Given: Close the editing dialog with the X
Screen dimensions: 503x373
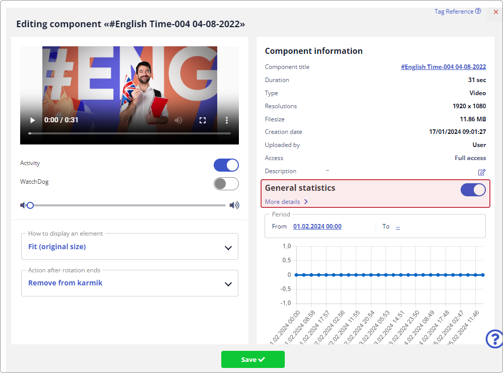Looking at the screenshot, I should (495, 12).
